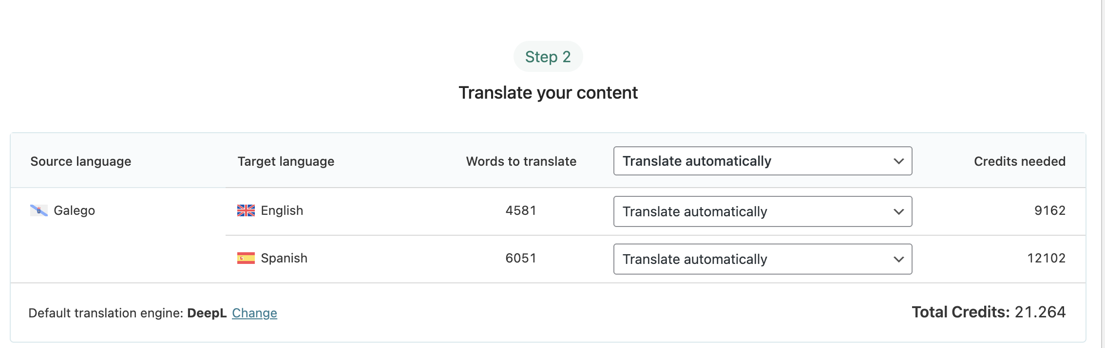Click the Words to translate column header
The width and height of the screenshot is (1105, 348).
521,161
